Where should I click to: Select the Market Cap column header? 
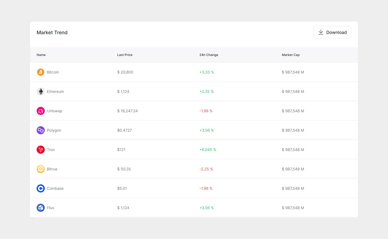291,55
